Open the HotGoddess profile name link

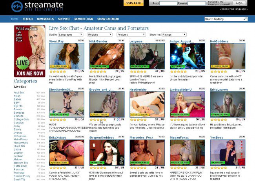point(219,41)
